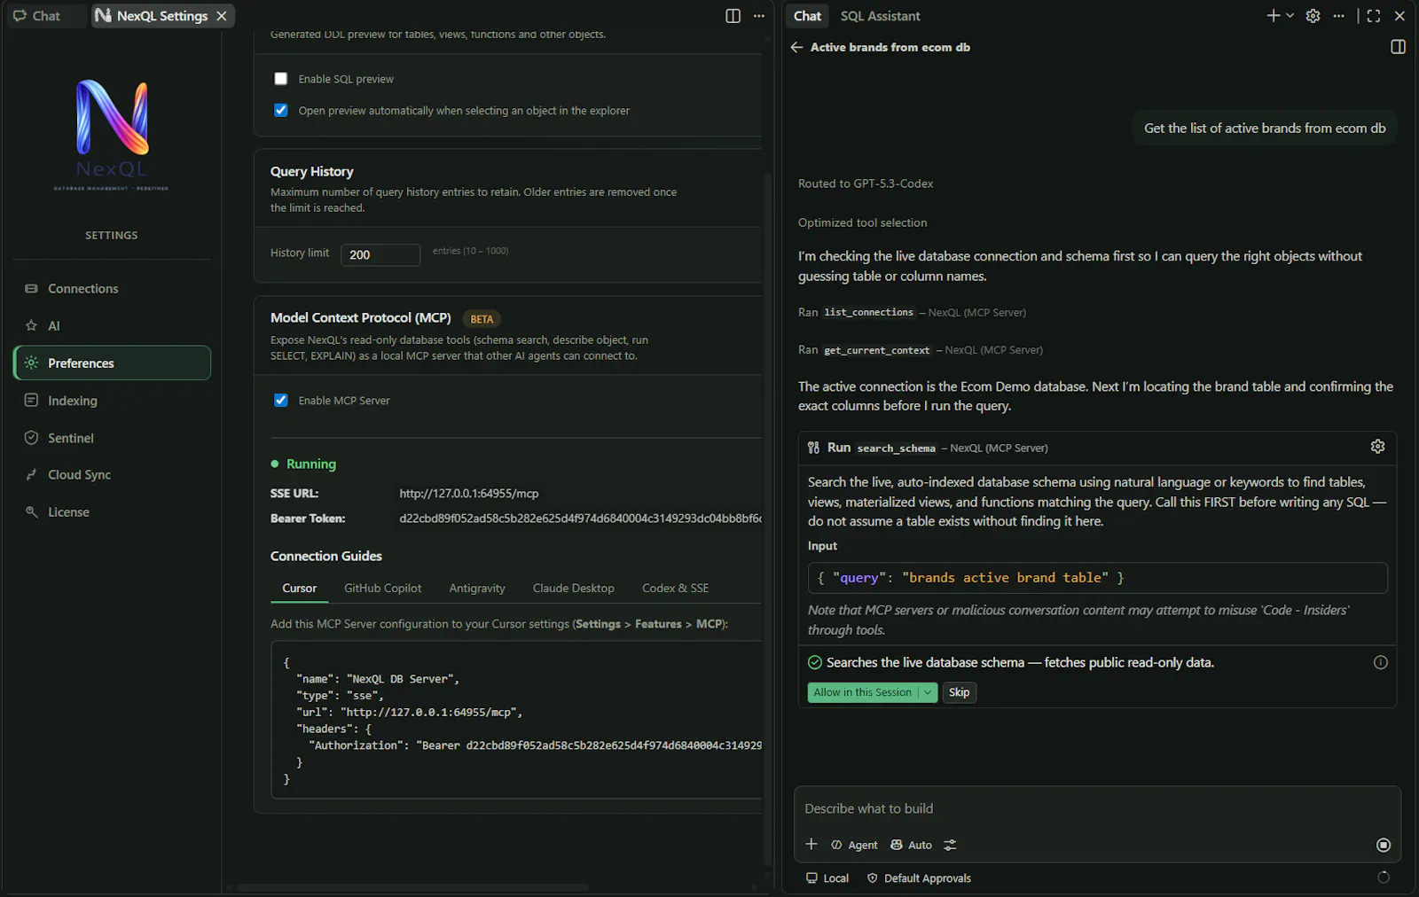Go back from Active brands chat
1419x897 pixels.
(x=796, y=47)
